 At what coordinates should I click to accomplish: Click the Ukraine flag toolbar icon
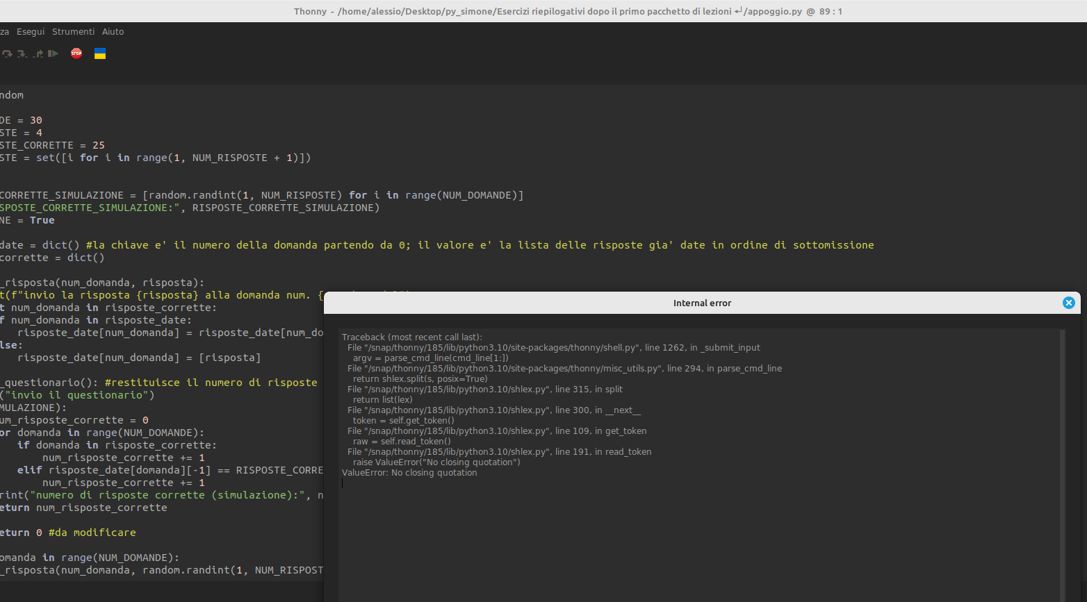pyautogui.click(x=99, y=53)
